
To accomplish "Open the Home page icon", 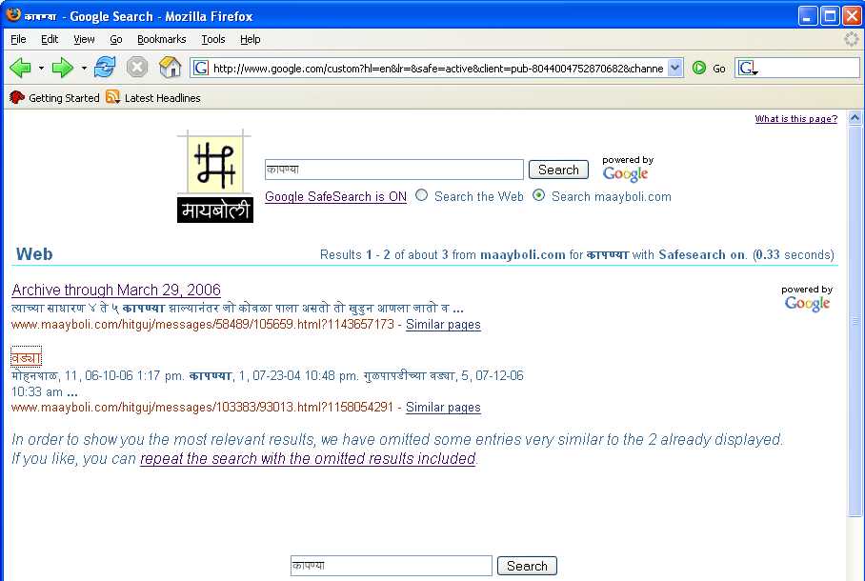I will click(170, 68).
